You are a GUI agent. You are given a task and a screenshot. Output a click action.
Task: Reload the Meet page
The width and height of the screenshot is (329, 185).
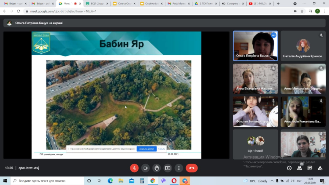18,11
